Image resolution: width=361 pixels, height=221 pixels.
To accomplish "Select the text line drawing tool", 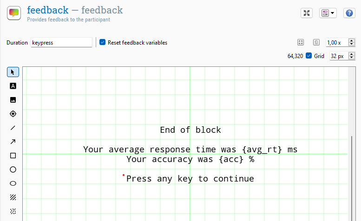I will click(x=13, y=86).
